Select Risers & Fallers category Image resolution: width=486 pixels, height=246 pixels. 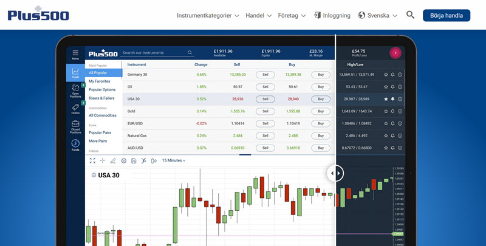coord(101,98)
